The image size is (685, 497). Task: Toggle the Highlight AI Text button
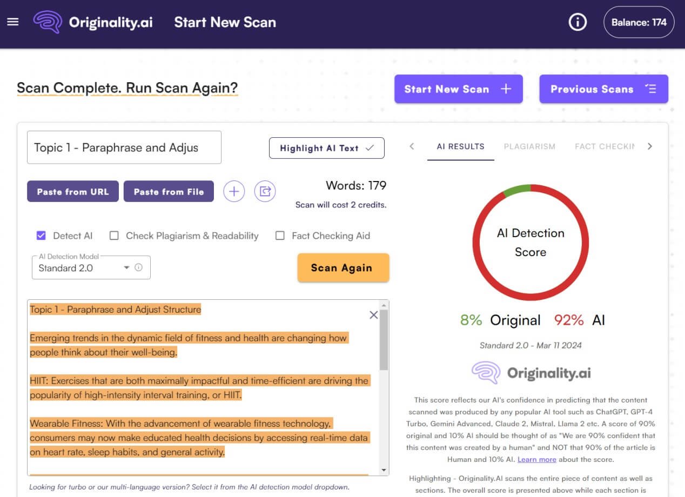(x=326, y=148)
